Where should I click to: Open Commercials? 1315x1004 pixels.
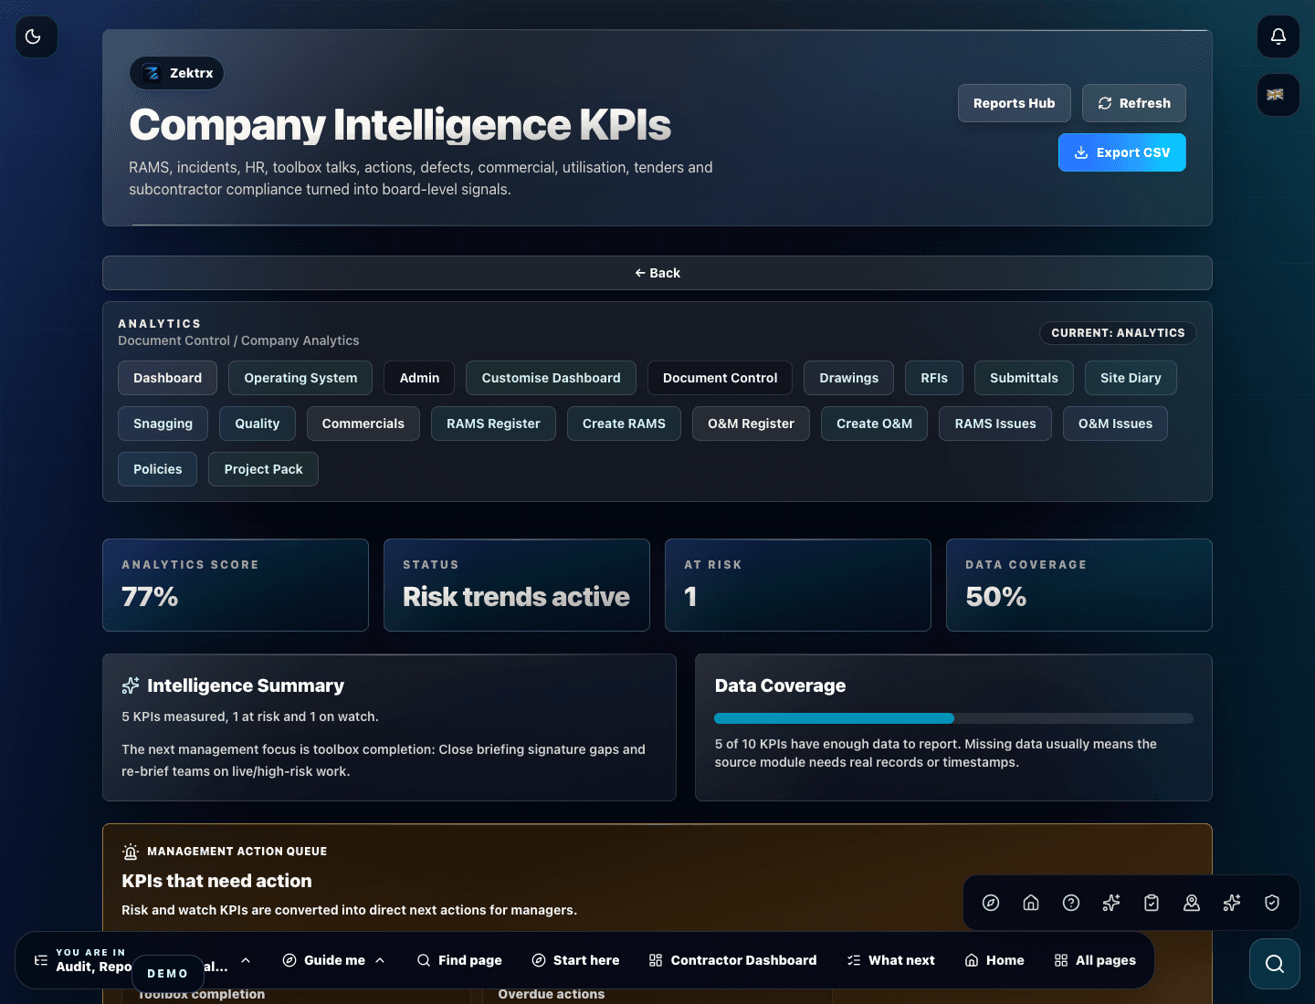[x=363, y=424]
